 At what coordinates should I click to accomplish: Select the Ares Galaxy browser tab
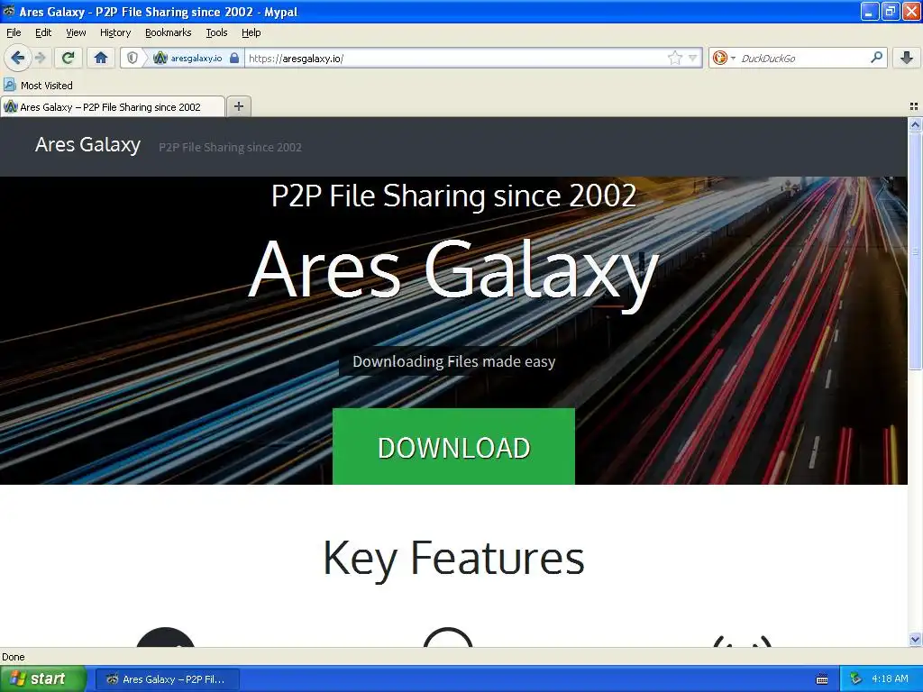[113, 107]
